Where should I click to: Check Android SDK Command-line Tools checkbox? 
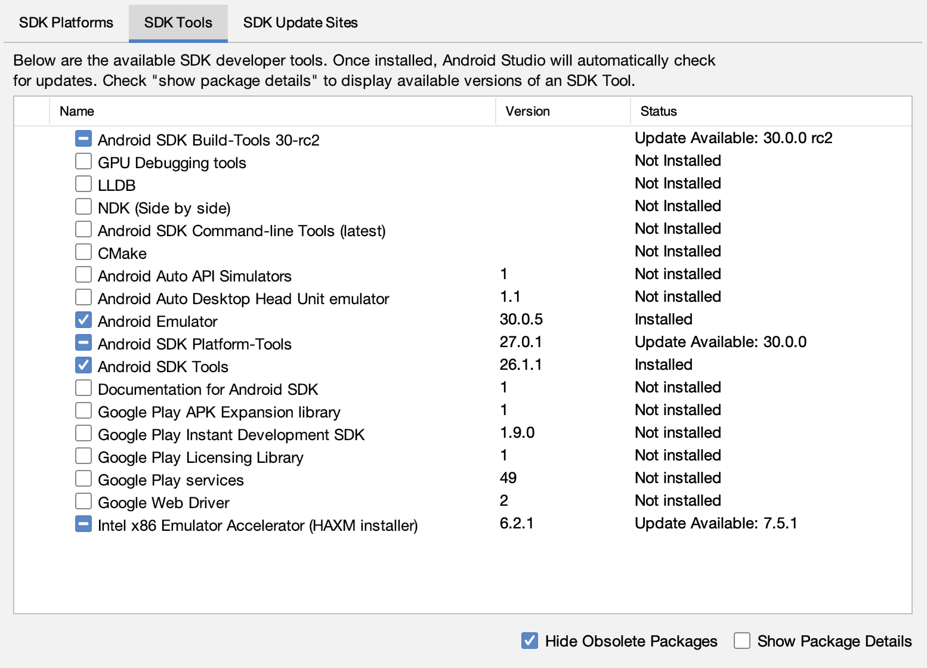(84, 230)
